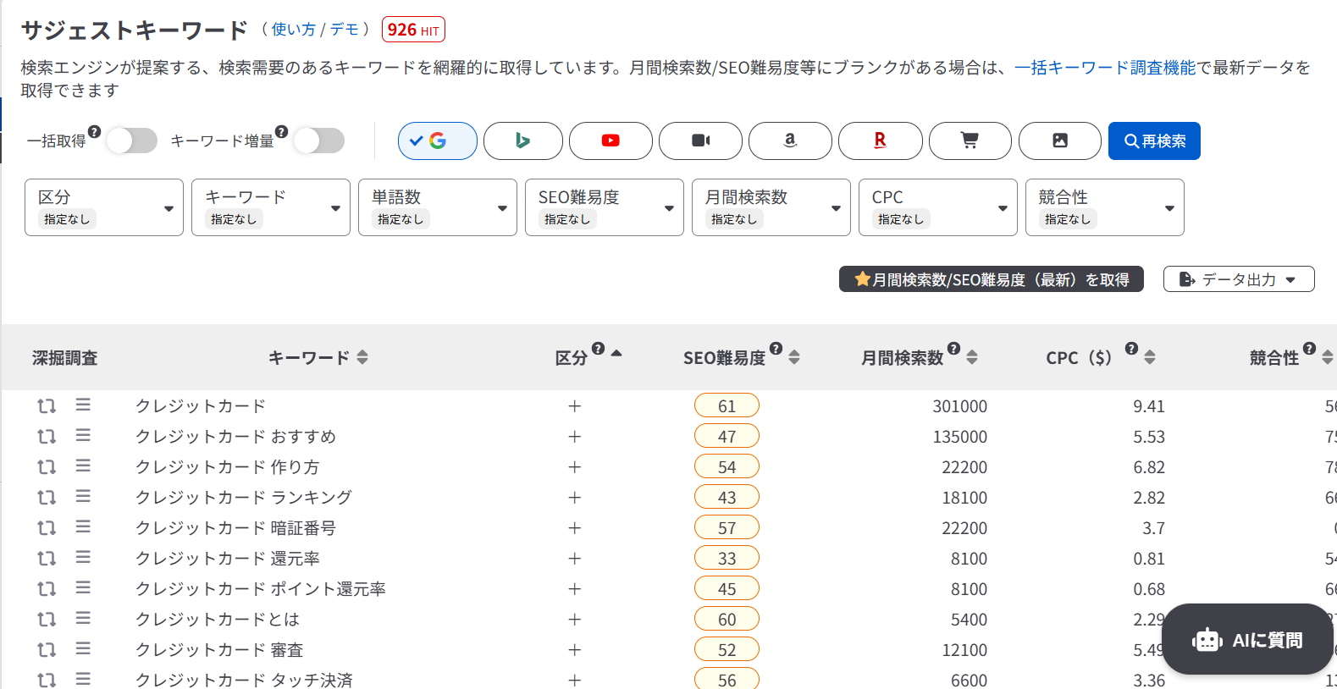The image size is (1337, 689).
Task: Click the 再検索 button
Action: (x=1153, y=141)
